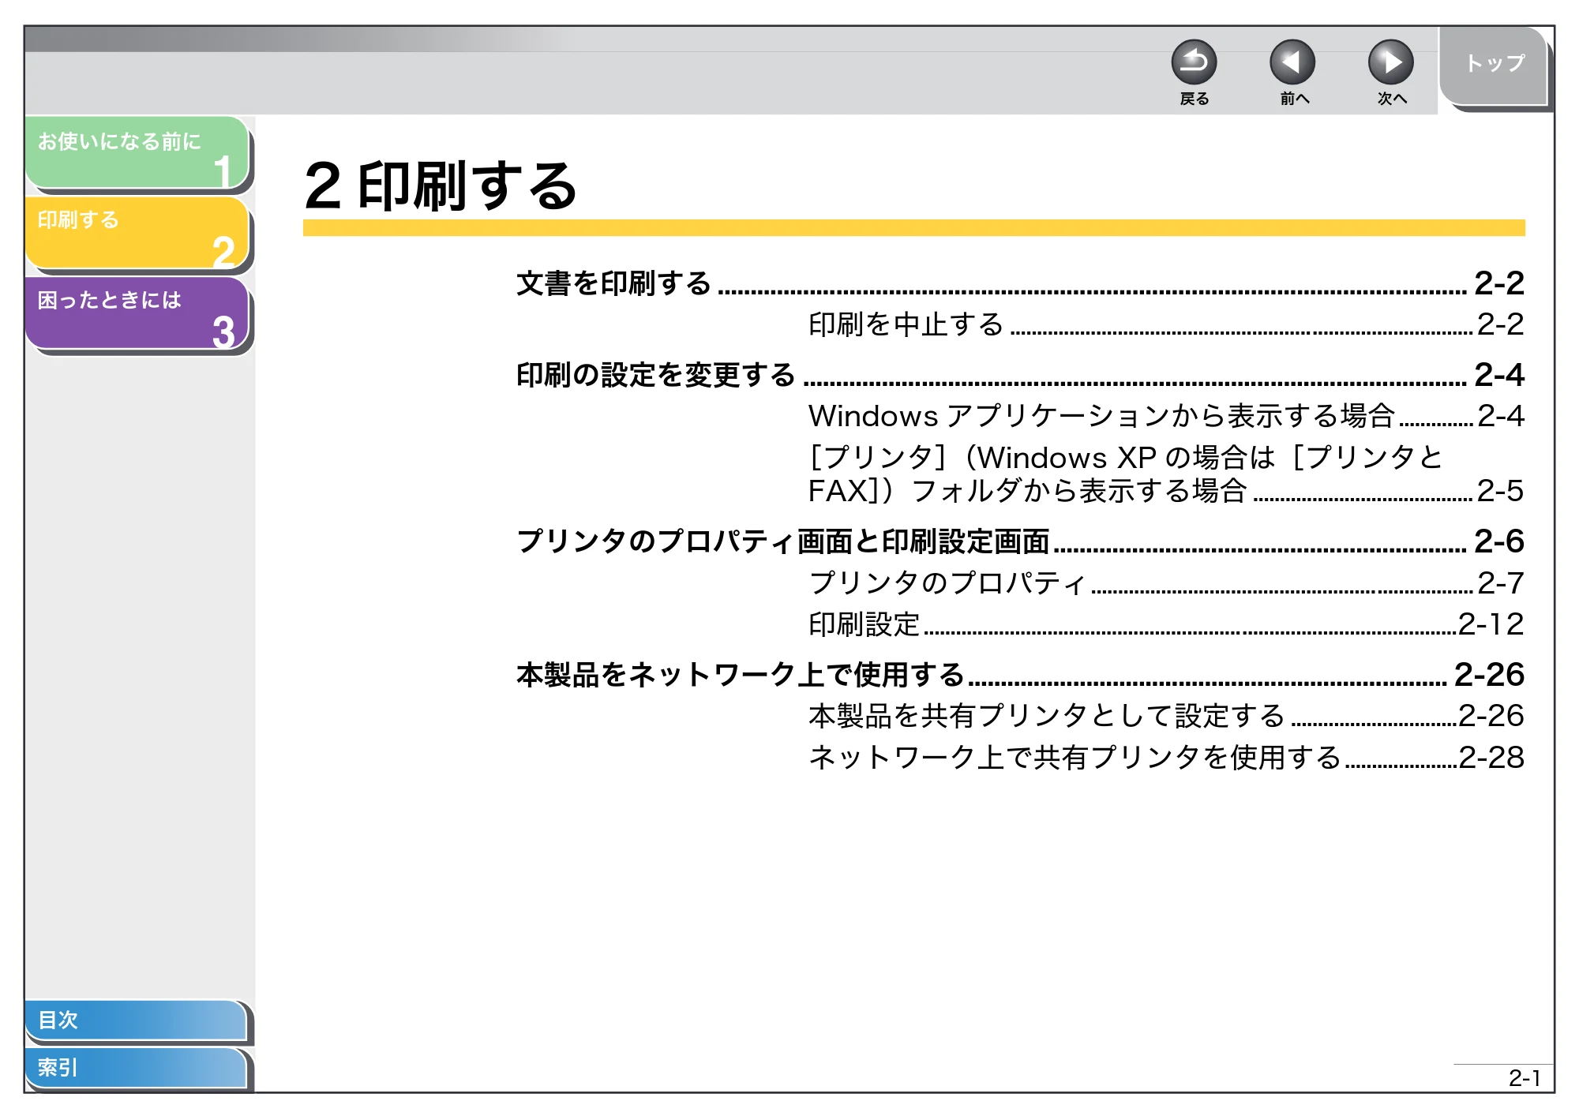Jump to 印刷設定 entry on page 2-12
This screenshot has width=1579, height=1116.
1166,624
